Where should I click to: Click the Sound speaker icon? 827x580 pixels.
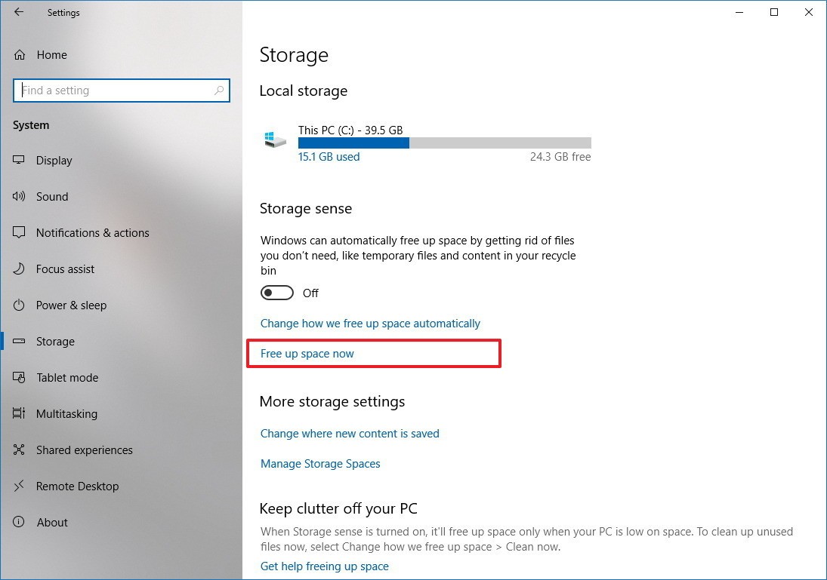(x=20, y=197)
